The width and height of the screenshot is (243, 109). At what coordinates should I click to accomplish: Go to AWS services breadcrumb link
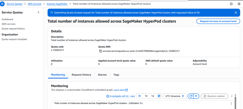[34, 4]
